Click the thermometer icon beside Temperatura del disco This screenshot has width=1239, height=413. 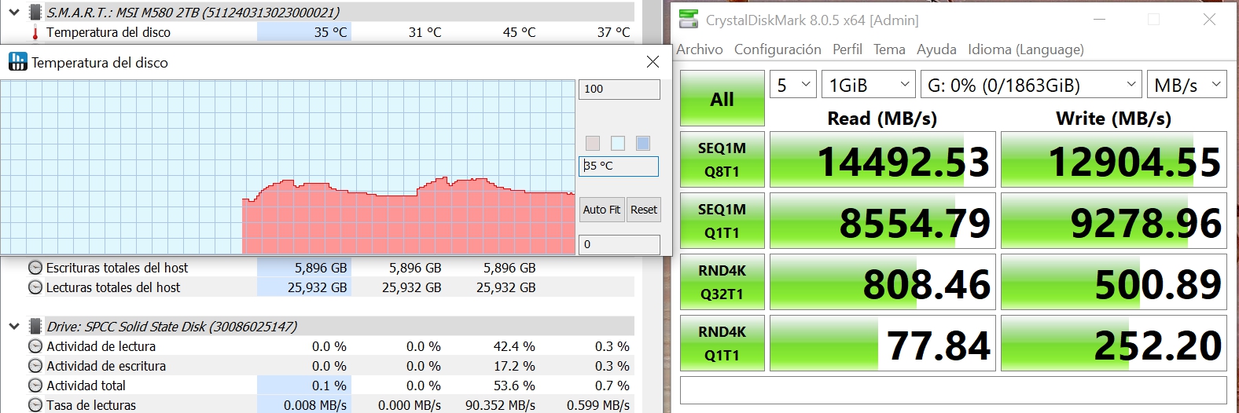click(x=35, y=32)
